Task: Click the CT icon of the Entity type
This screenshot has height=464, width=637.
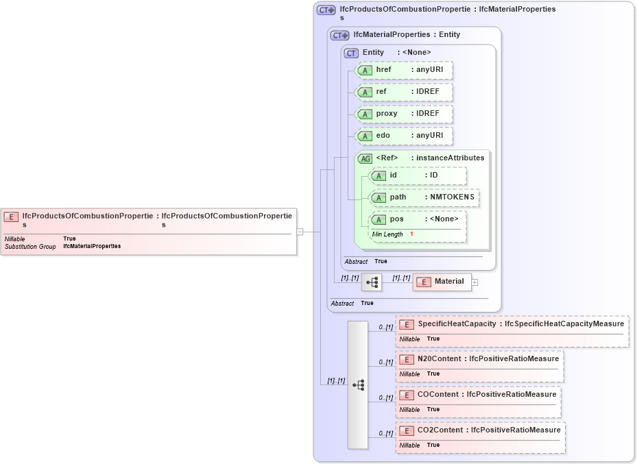Action: pos(351,52)
